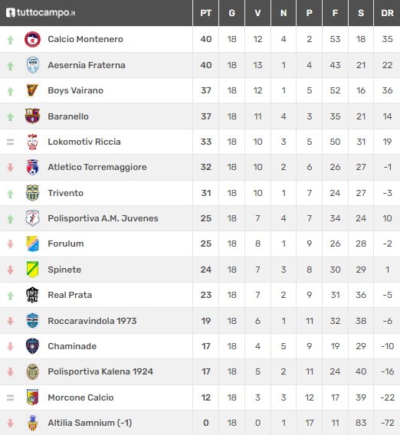Select Altilia Samnium (-1) team name
400x435 pixels.
coord(90,423)
